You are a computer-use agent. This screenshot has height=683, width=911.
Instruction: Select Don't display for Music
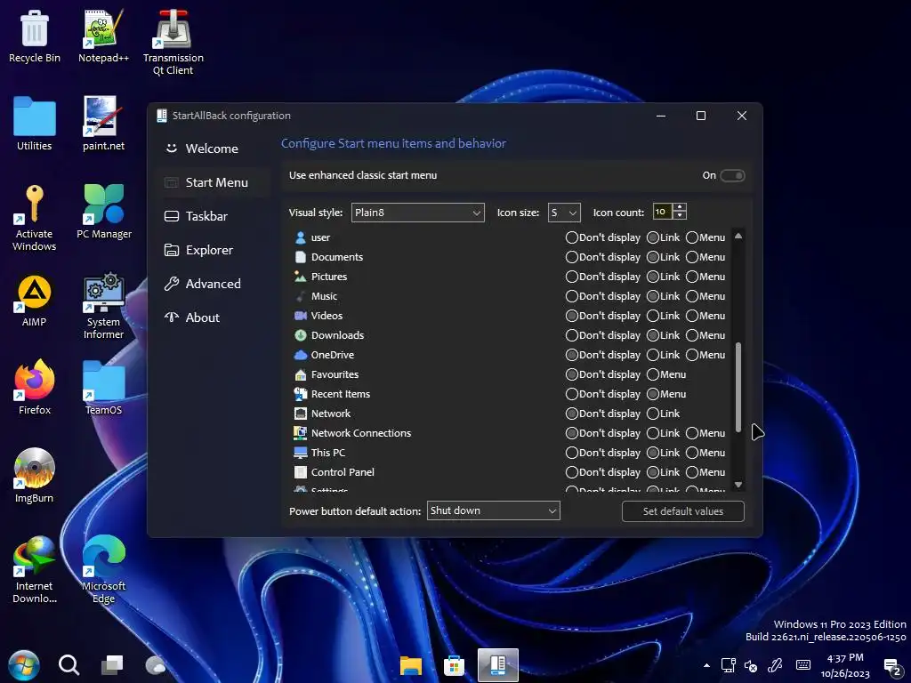[603, 296]
